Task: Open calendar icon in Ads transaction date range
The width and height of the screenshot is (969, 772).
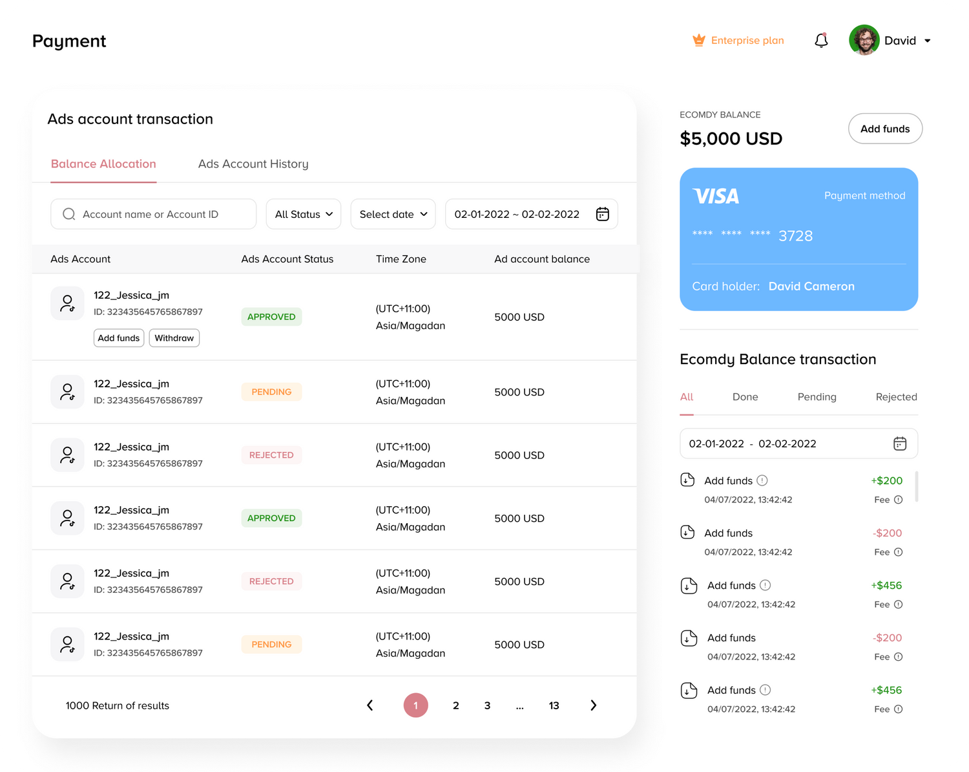Action: pos(602,214)
